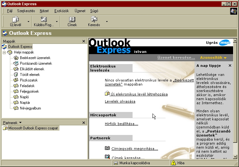
Task: Select Microsoft Outlook Express csapat contact
Action: point(33,128)
